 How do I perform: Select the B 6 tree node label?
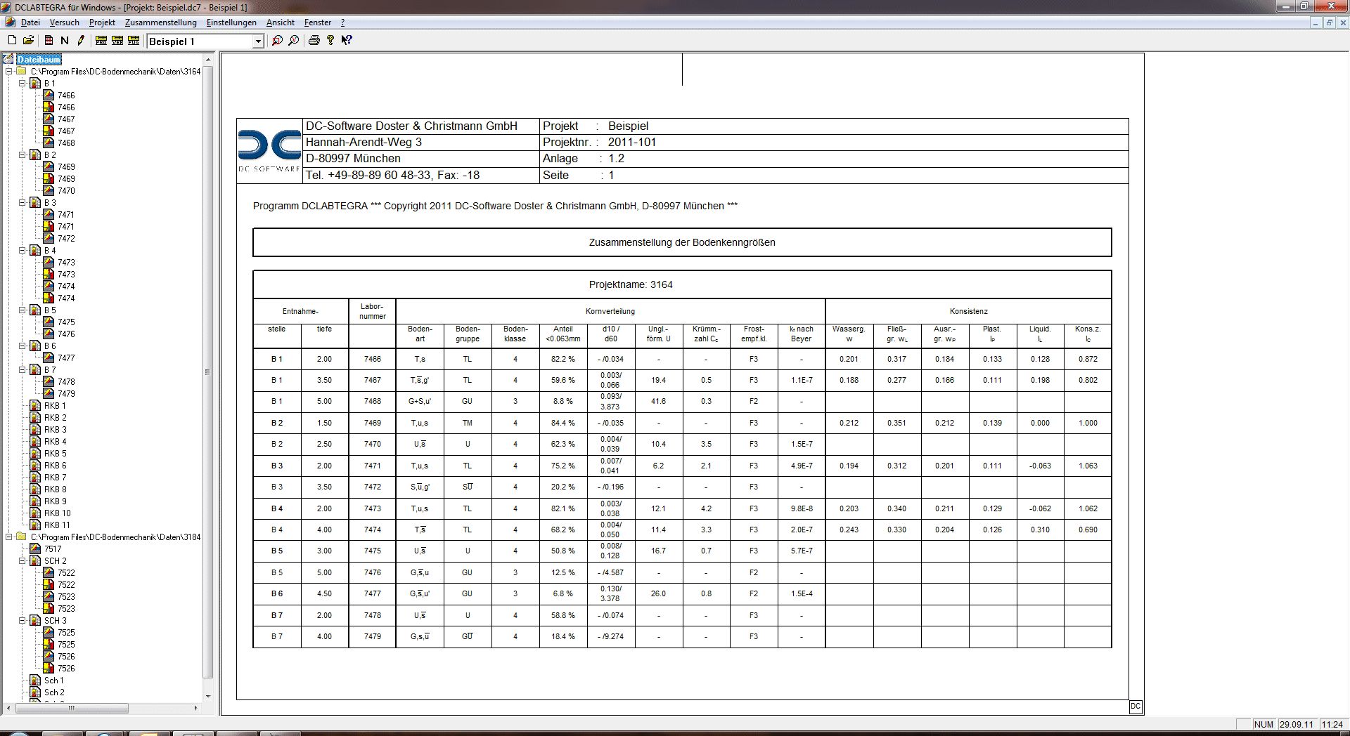50,346
